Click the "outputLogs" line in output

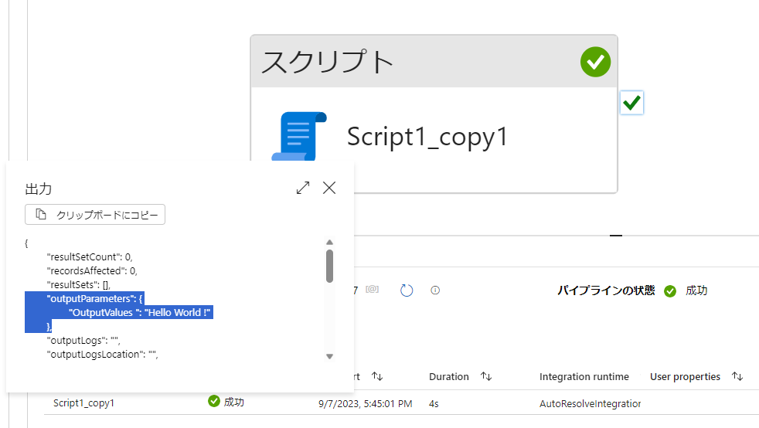83,341
